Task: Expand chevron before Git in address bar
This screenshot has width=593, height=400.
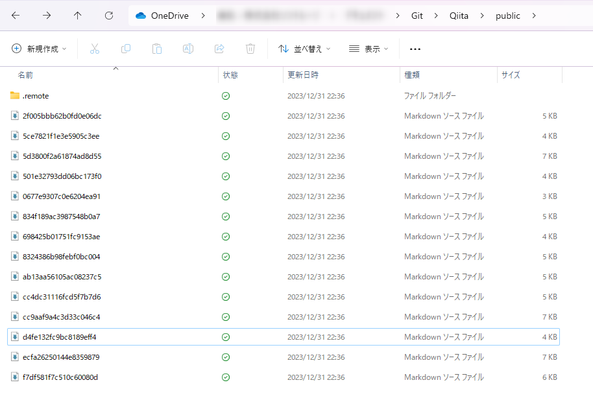Action: point(398,16)
